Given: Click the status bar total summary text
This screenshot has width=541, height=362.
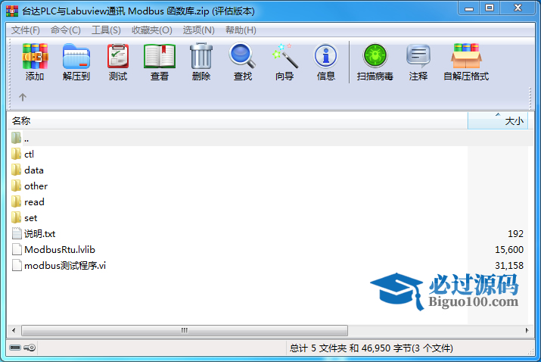Looking at the screenshot, I should tap(372, 348).
